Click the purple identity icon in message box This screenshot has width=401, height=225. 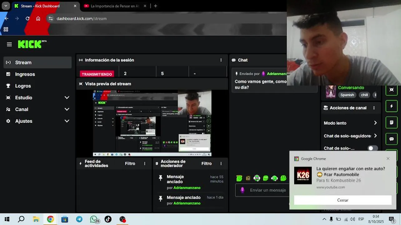coord(242,190)
